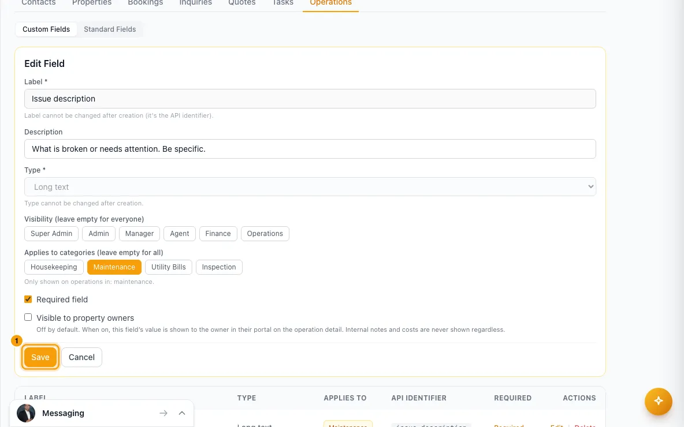This screenshot has width=684, height=427.
Task: Click 'Only shown on operations in: maintenance' note
Action: pyautogui.click(x=89, y=282)
